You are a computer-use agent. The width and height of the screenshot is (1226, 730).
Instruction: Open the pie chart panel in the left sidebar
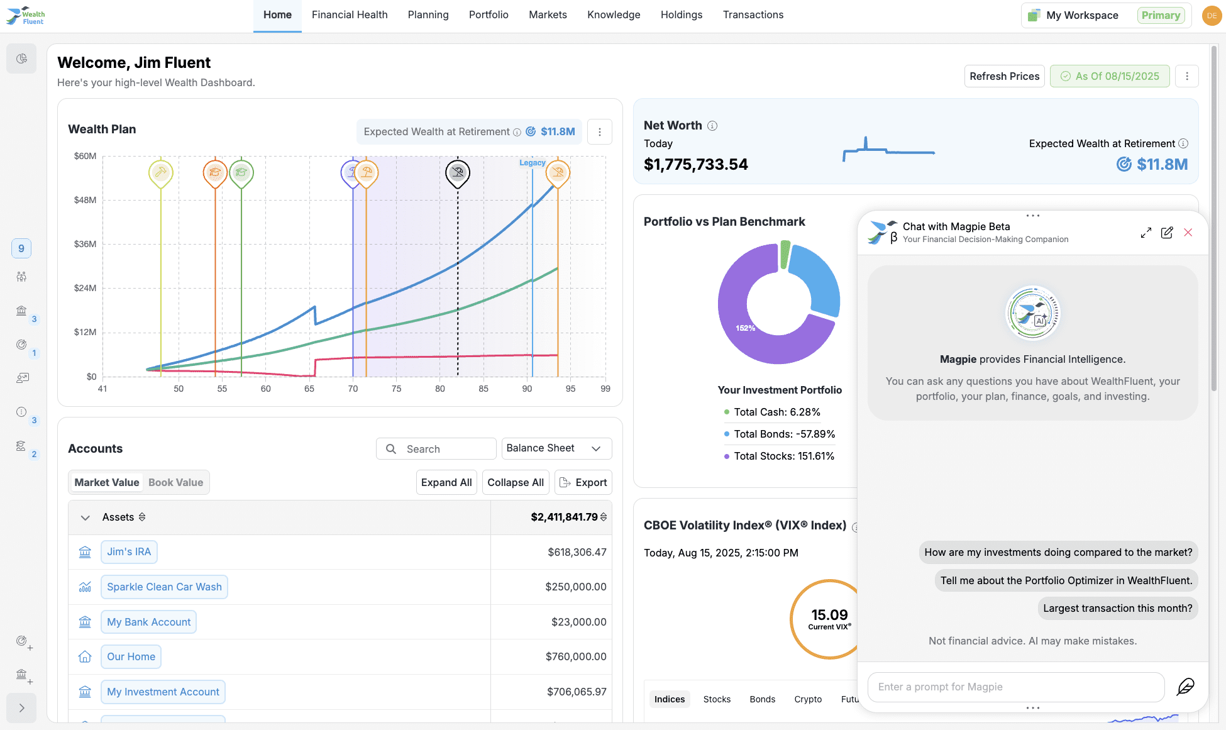[x=21, y=58]
